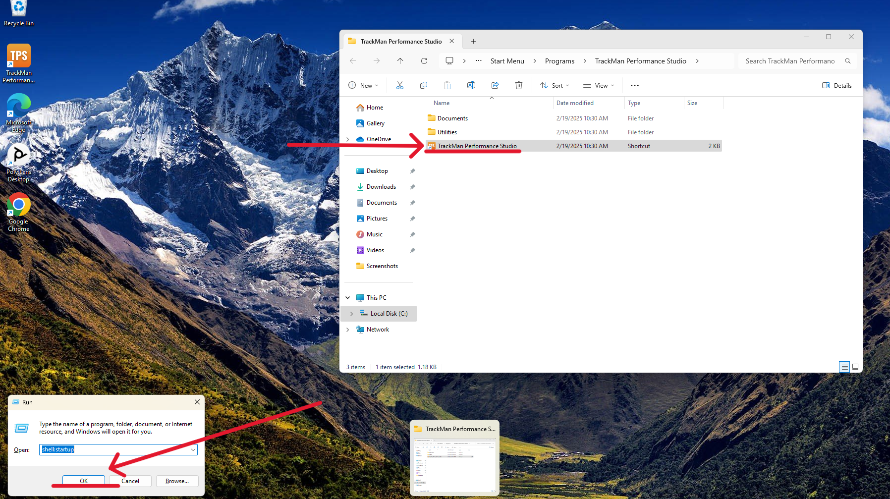The height and width of the screenshot is (499, 890).
Task: Expand the Open combo box in the Run dialog
Action: coord(193,449)
